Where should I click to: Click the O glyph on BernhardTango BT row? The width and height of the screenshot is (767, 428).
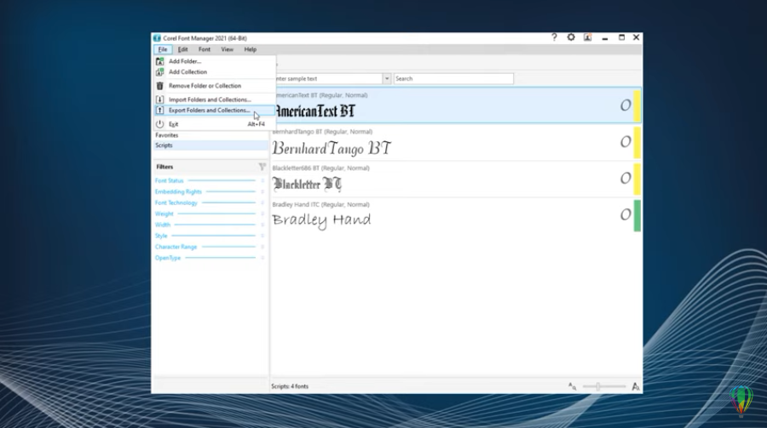pyautogui.click(x=626, y=142)
